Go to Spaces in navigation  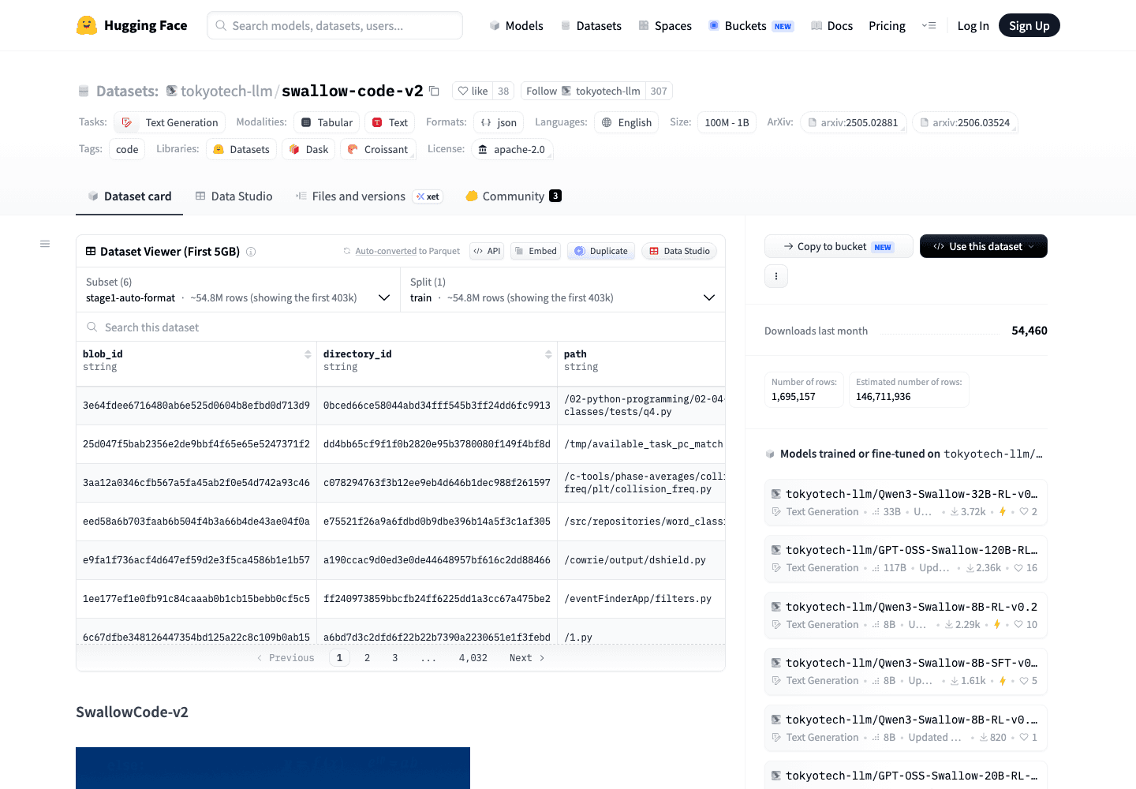[x=665, y=25]
